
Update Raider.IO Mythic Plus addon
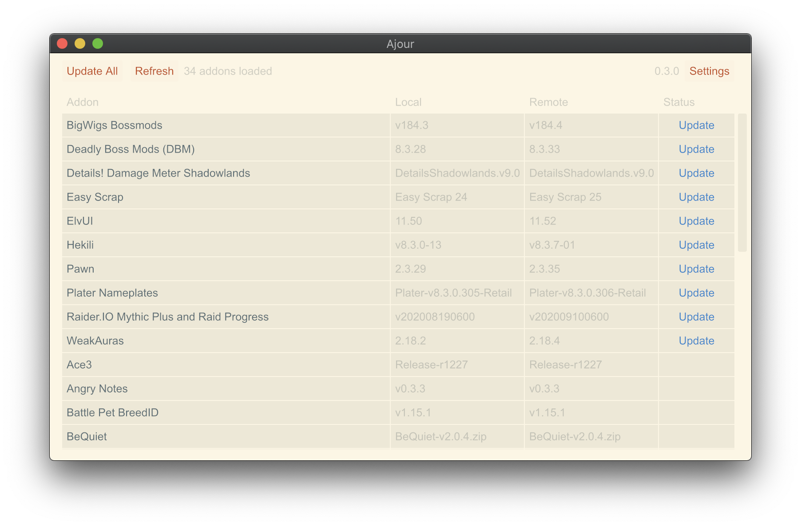696,317
